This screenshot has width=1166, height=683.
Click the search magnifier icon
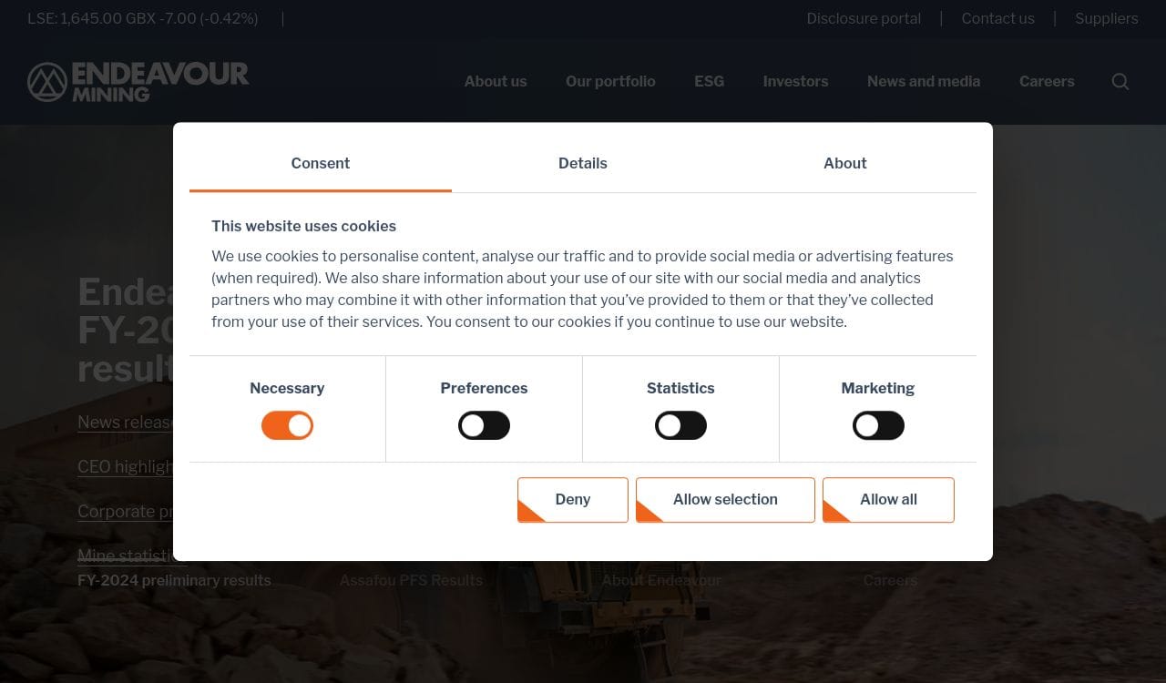1120,82
